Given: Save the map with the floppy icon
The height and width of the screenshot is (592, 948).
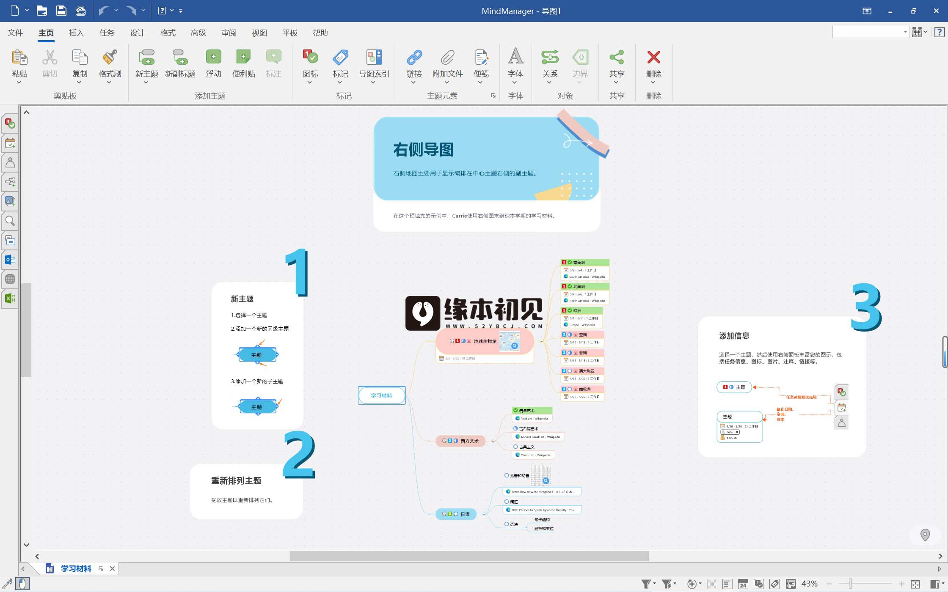Looking at the screenshot, I should click(x=61, y=11).
